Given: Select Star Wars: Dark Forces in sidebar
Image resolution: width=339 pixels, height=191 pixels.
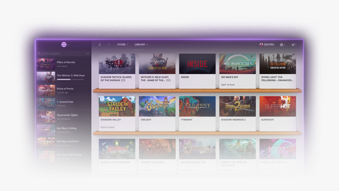Looking at the screenshot, I should pos(64,156).
